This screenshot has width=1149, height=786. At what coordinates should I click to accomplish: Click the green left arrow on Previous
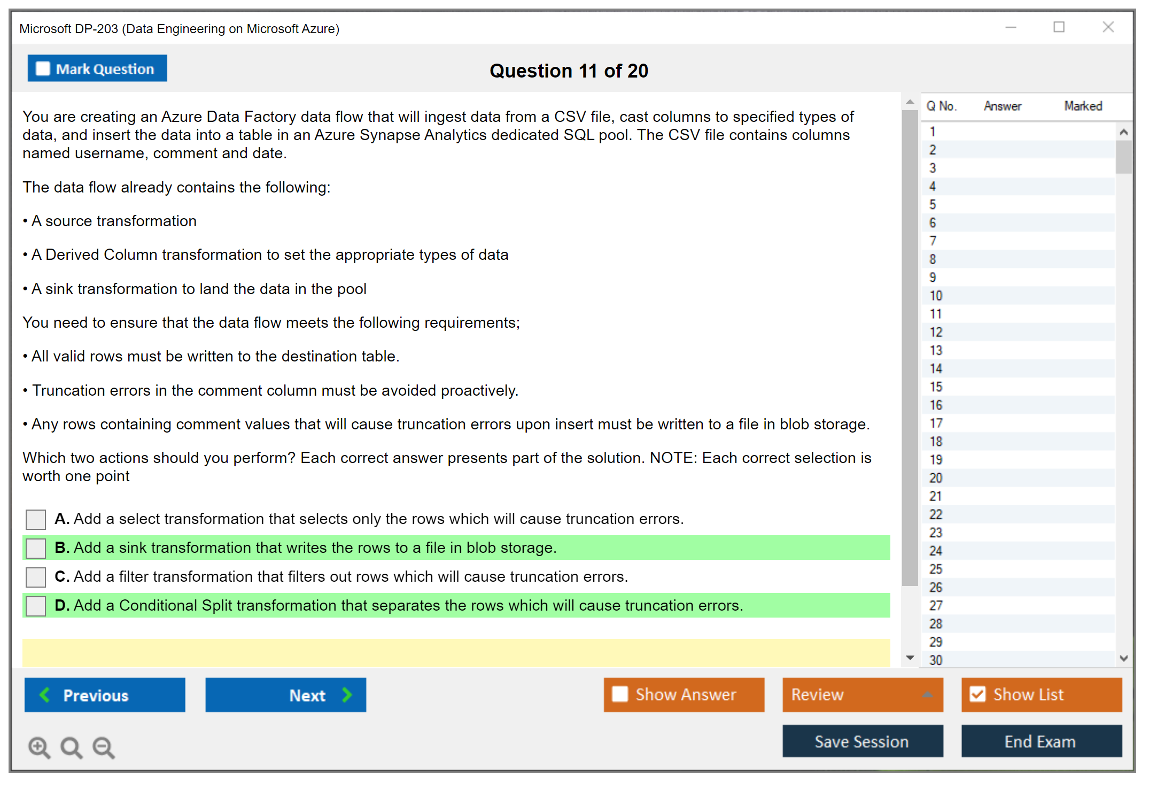click(45, 695)
